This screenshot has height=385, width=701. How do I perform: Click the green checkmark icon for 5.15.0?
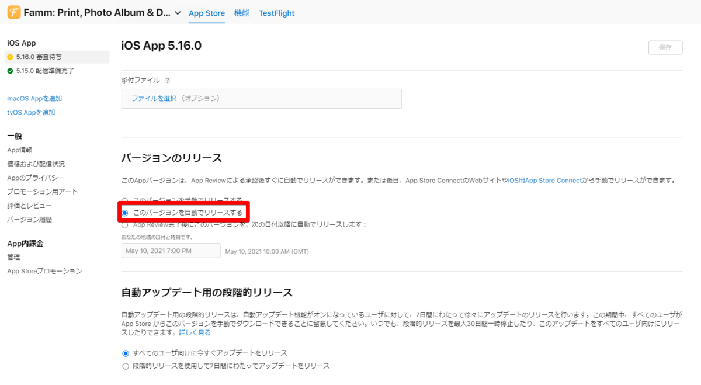[10, 71]
